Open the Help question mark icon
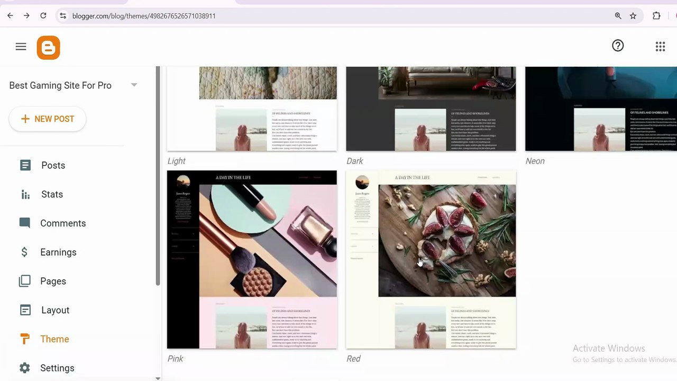Screen dimensions: 677x381 (x=618, y=46)
